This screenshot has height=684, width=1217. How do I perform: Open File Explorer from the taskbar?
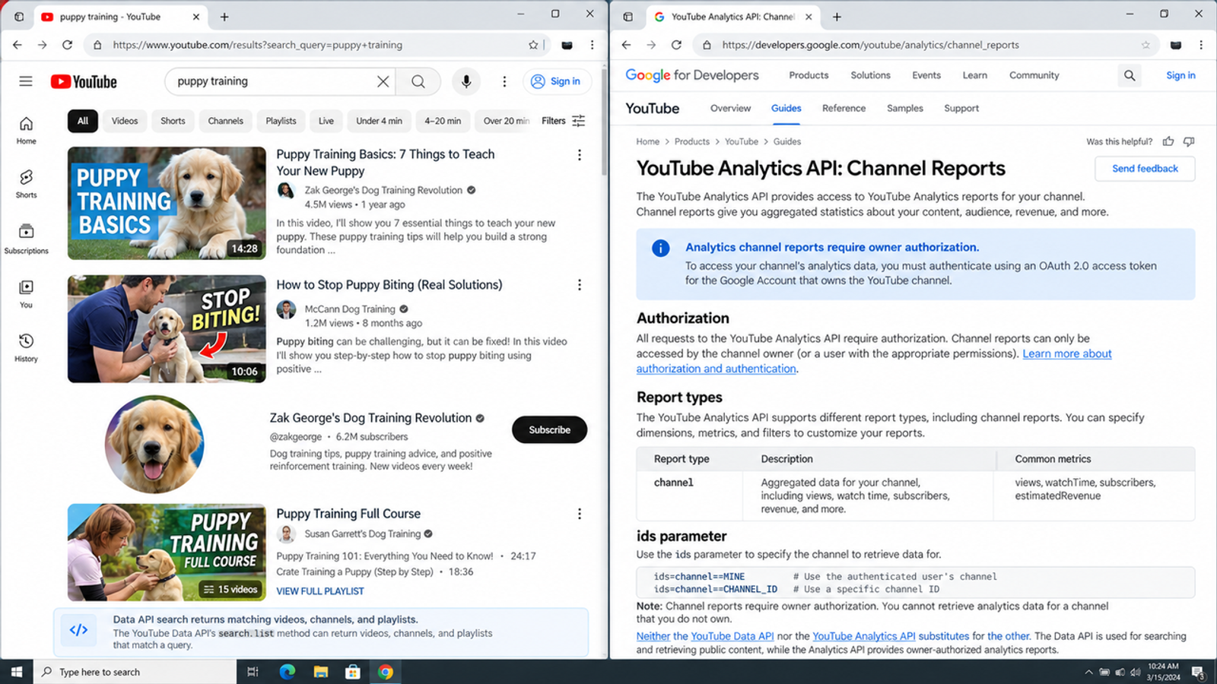click(320, 672)
